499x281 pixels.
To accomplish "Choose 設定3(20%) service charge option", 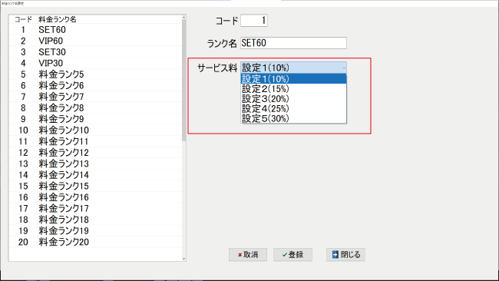I will click(293, 98).
